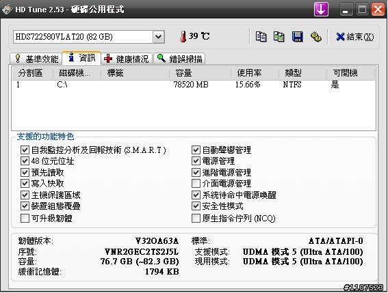
Task: Toggle the 介面電源管理 checkbox
Action: click(x=196, y=183)
